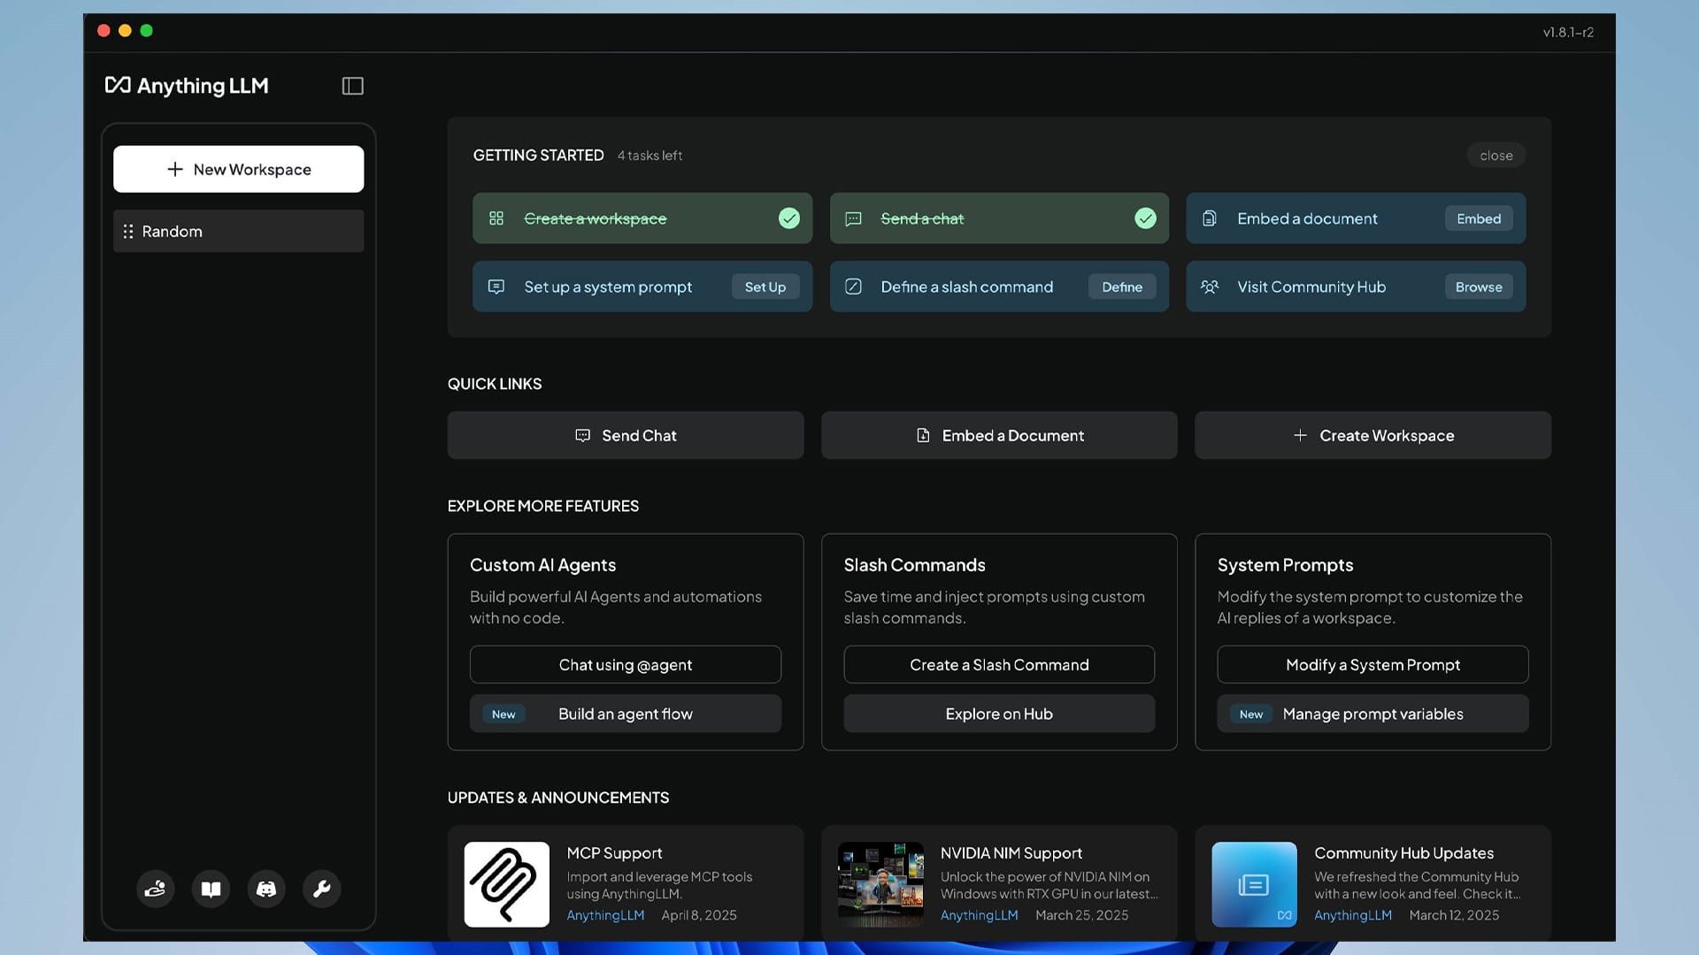Screen dimensions: 1699x955
Task: Click the Set Up system prompt button
Action: coord(765,286)
